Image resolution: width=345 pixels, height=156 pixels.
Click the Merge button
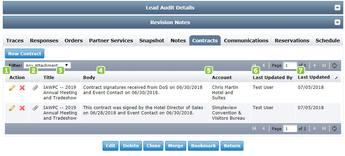[176, 146]
